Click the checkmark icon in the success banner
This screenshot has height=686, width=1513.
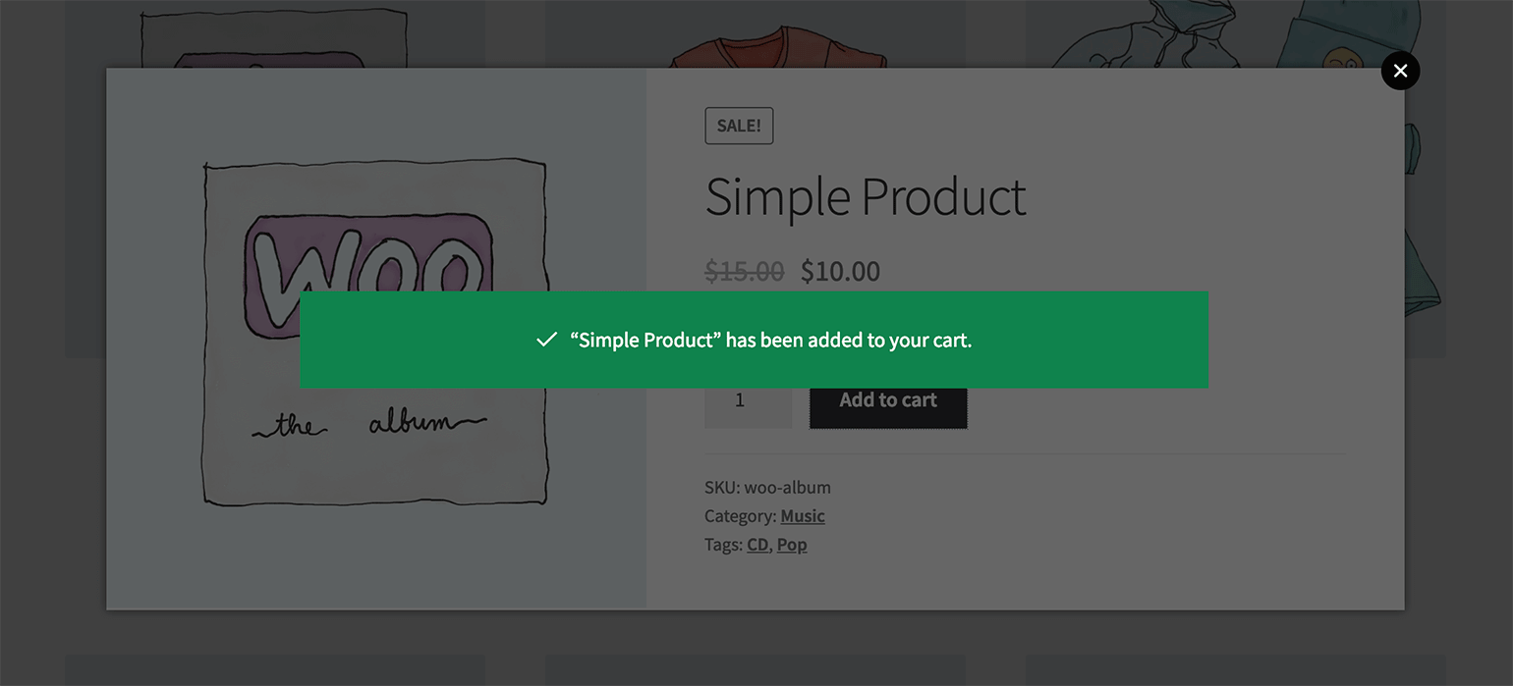pos(546,341)
